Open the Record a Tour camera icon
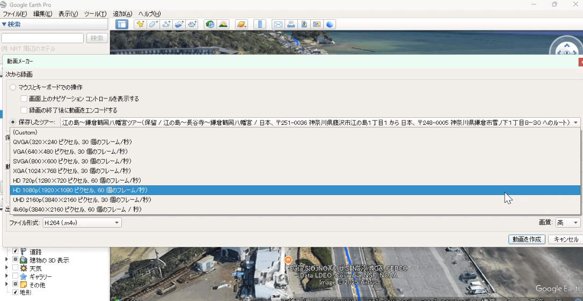Screen dimensions: 583x301 [x=192, y=24]
